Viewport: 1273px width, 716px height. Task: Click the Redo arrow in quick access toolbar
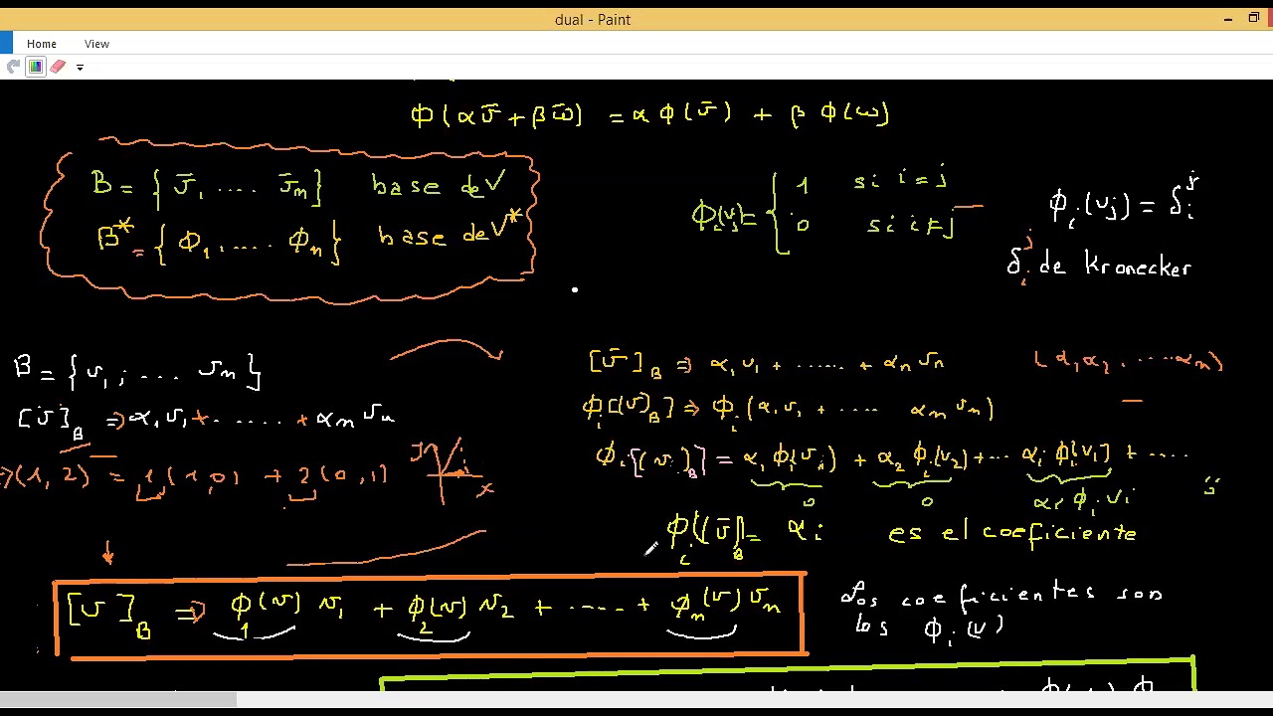(13, 67)
